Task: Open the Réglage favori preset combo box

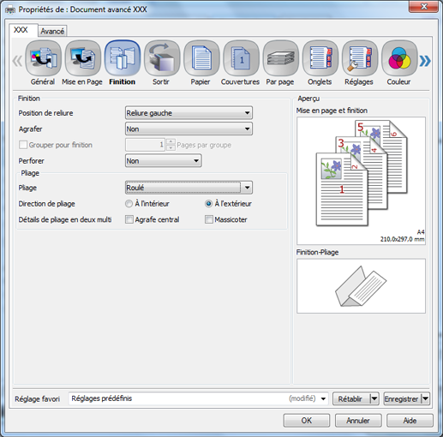Action: point(198,398)
